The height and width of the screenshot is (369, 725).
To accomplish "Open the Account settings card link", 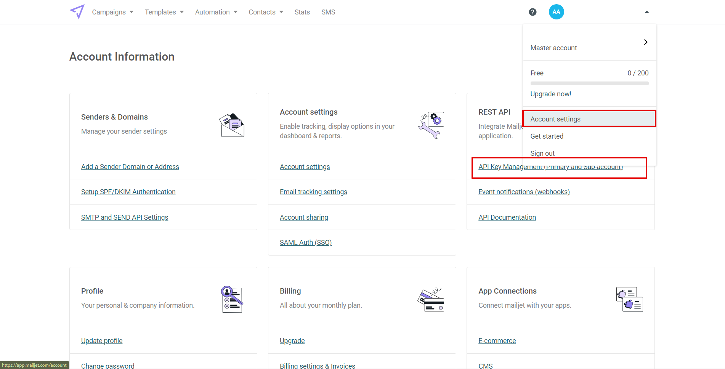I will click(x=305, y=167).
